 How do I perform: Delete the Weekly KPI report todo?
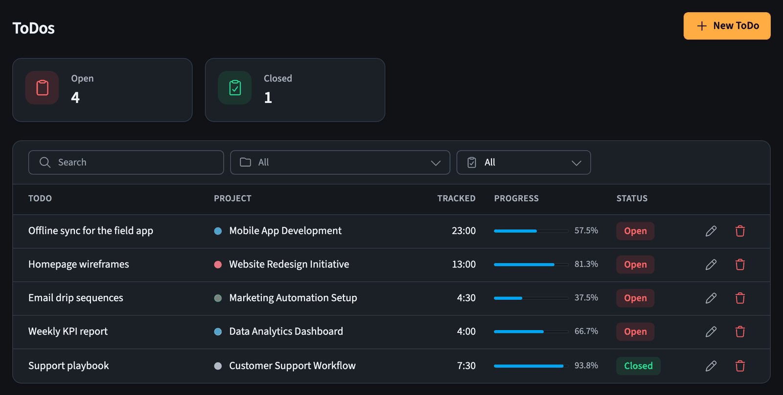(740, 332)
